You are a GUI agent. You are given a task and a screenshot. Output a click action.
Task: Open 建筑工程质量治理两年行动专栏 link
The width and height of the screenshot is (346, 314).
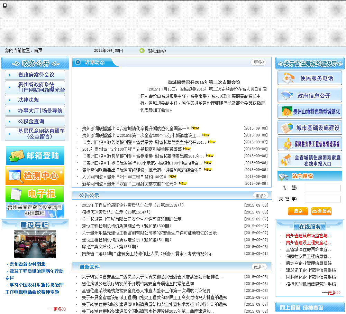click(x=34, y=275)
